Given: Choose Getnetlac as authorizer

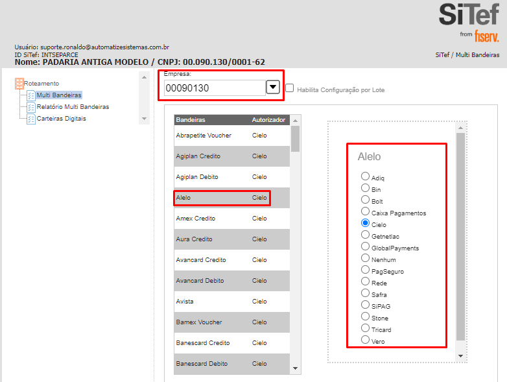Looking at the screenshot, I should (x=365, y=234).
